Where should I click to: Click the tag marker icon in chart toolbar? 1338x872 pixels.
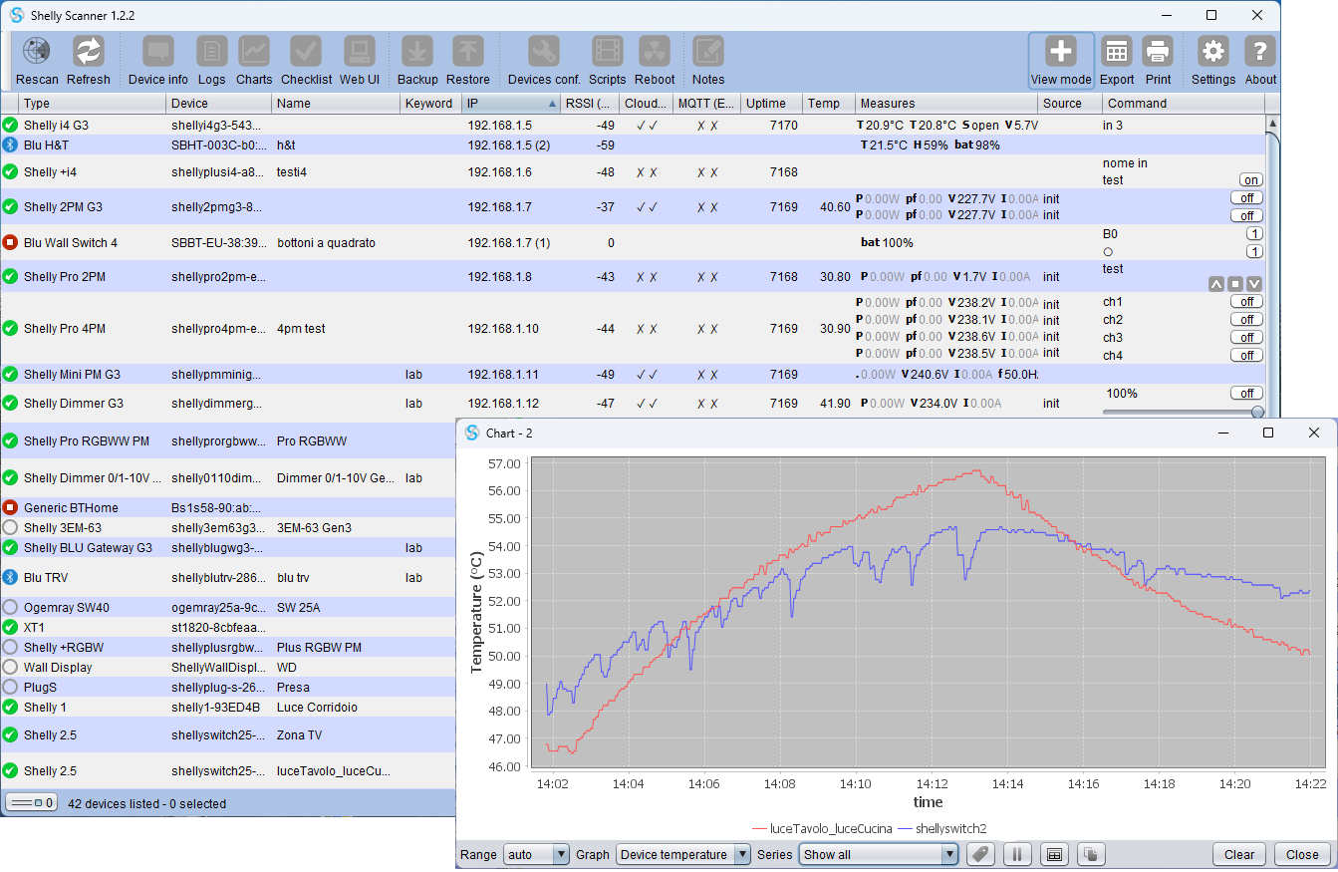980,854
